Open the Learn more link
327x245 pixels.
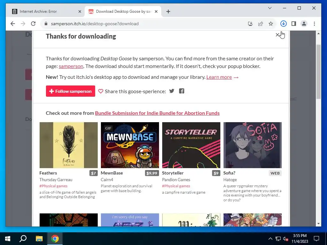pyautogui.click(x=219, y=77)
